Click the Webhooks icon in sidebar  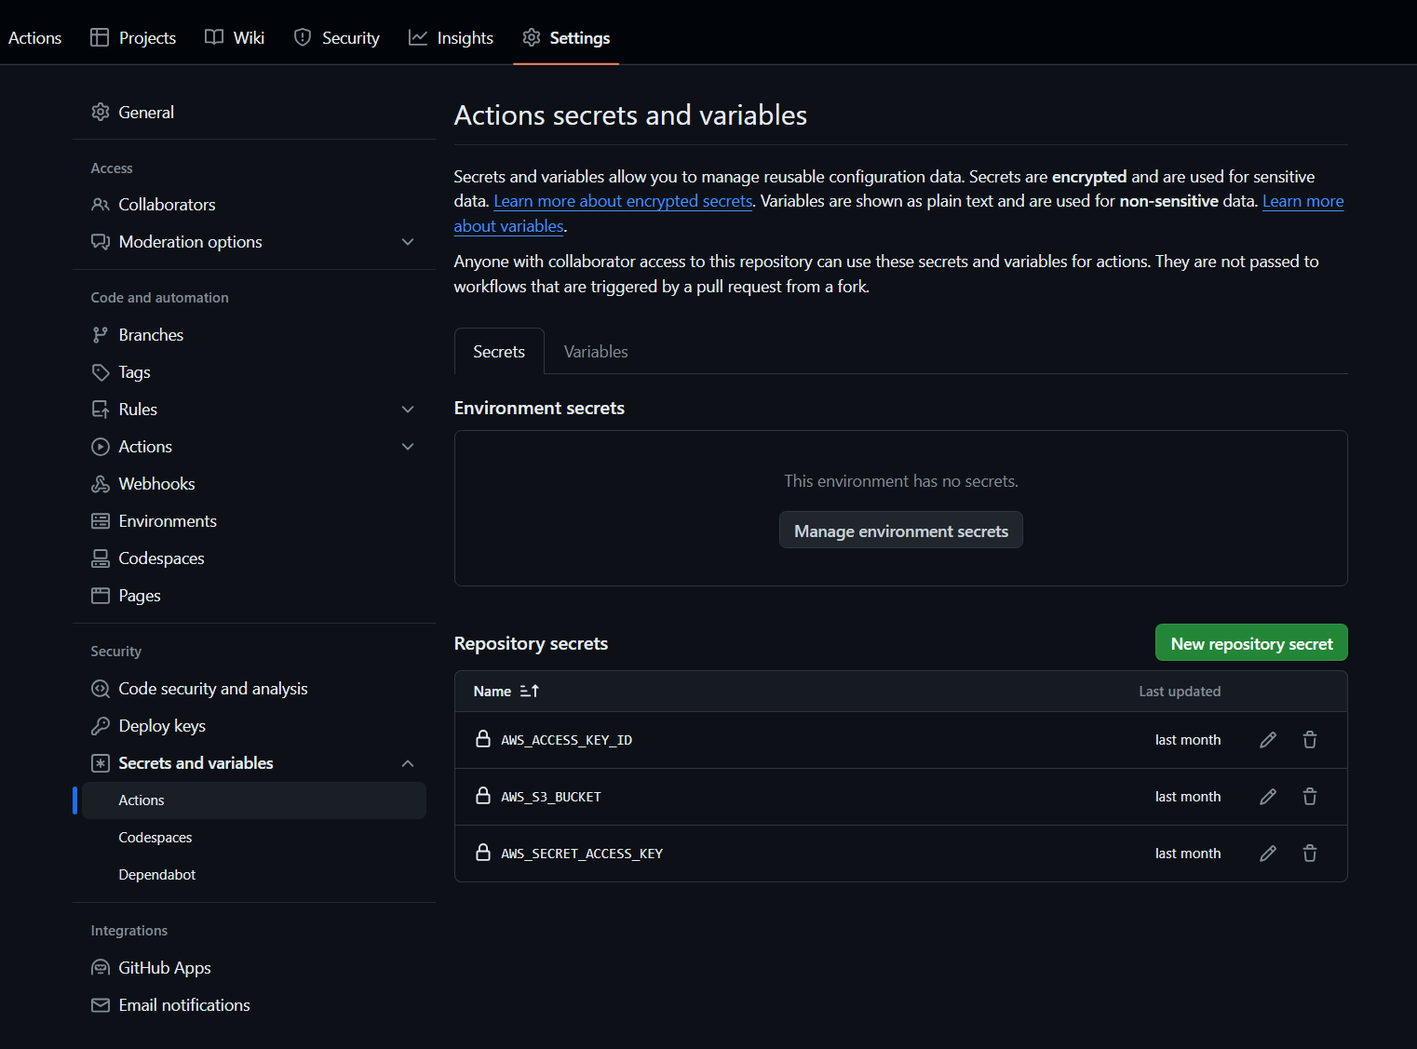pyautogui.click(x=101, y=484)
